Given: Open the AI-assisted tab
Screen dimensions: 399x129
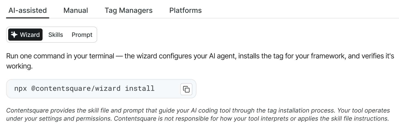Looking at the screenshot, I should [27, 11].
